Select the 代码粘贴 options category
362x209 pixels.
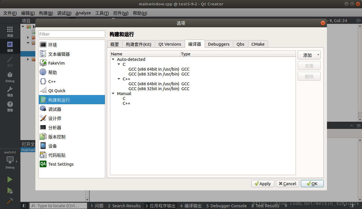point(72,155)
